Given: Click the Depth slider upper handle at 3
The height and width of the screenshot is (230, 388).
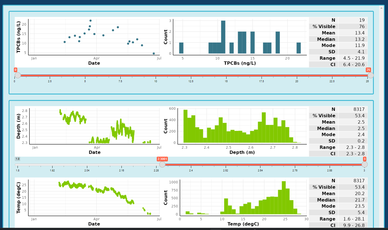Looking at the screenshot, I should pyautogui.click(x=364, y=164).
